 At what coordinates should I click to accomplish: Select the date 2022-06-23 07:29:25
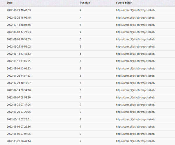[19, 112]
